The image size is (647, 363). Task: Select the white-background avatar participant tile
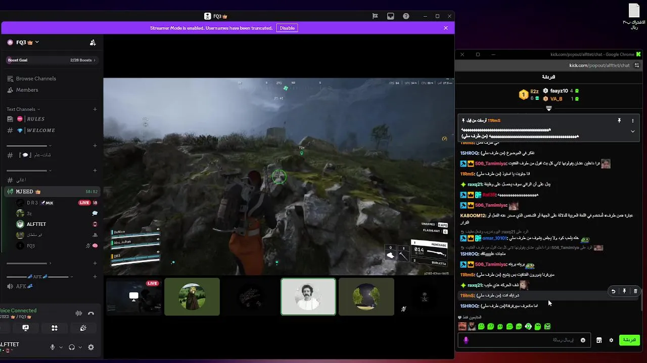pos(308,296)
